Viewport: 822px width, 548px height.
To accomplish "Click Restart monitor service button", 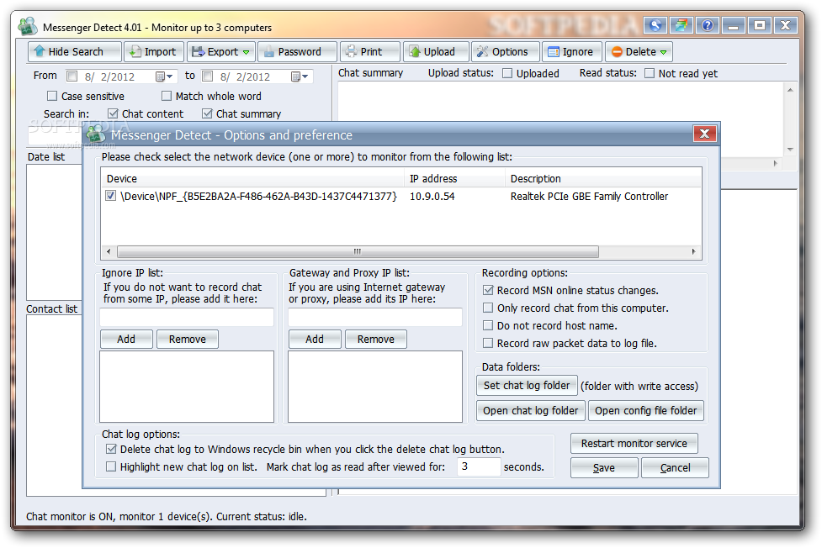I will click(x=634, y=443).
